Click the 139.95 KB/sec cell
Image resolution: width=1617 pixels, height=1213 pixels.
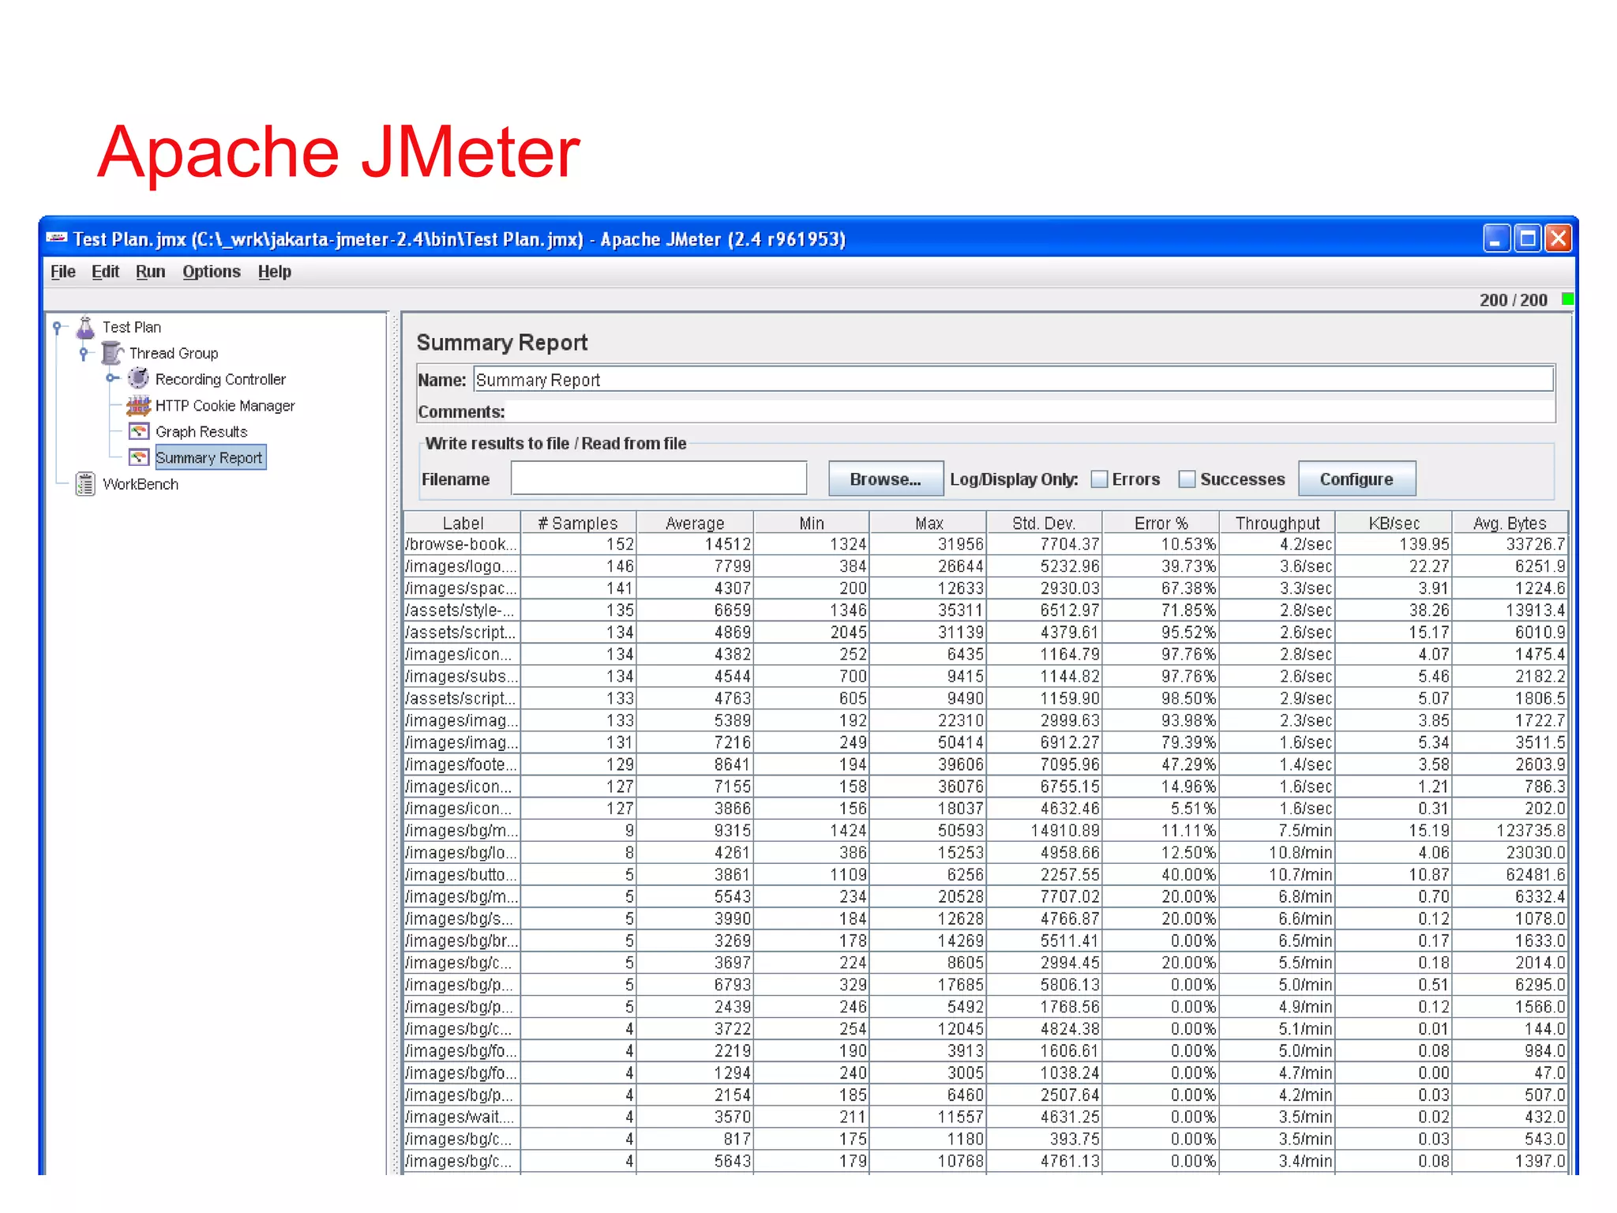click(1394, 544)
